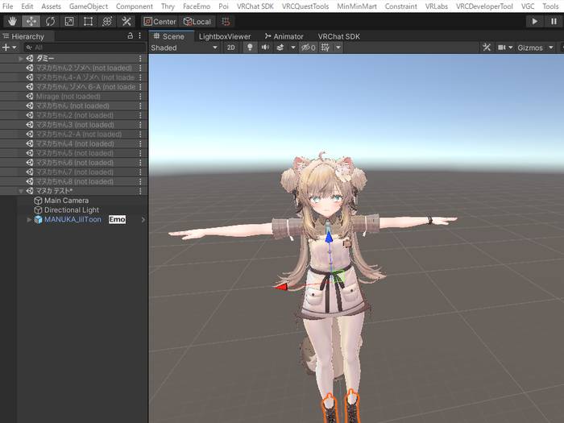Select Mirage (not loaded) scene
This screenshot has width=564, height=423.
tap(68, 97)
